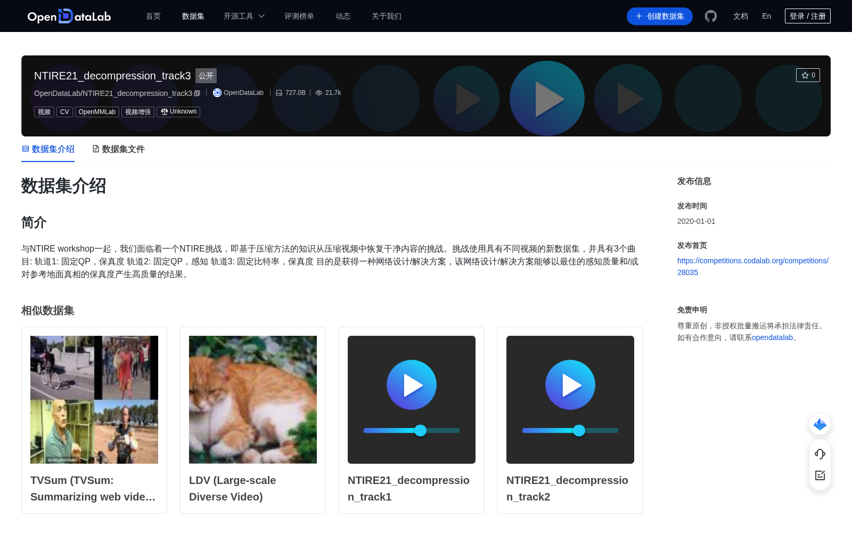Switch to 数据集介绍 tab
Screen dimensions: 852x533
click(x=48, y=149)
